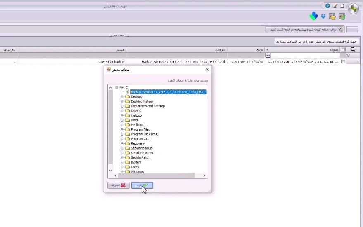Tick the checkbox of backup row 1
Image resolution: width=363 pixels, height=227 pixels.
pos(343,62)
